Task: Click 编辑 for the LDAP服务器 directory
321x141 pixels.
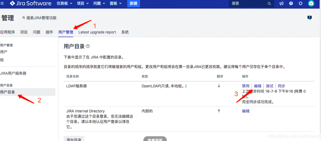Action: coord(258,86)
